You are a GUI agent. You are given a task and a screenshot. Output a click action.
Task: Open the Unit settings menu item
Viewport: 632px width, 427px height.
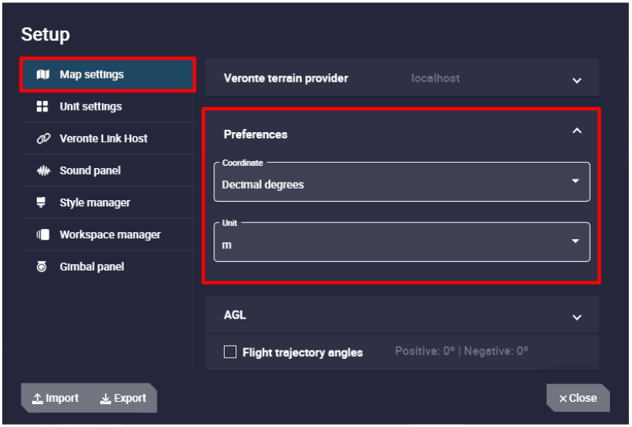pos(90,107)
